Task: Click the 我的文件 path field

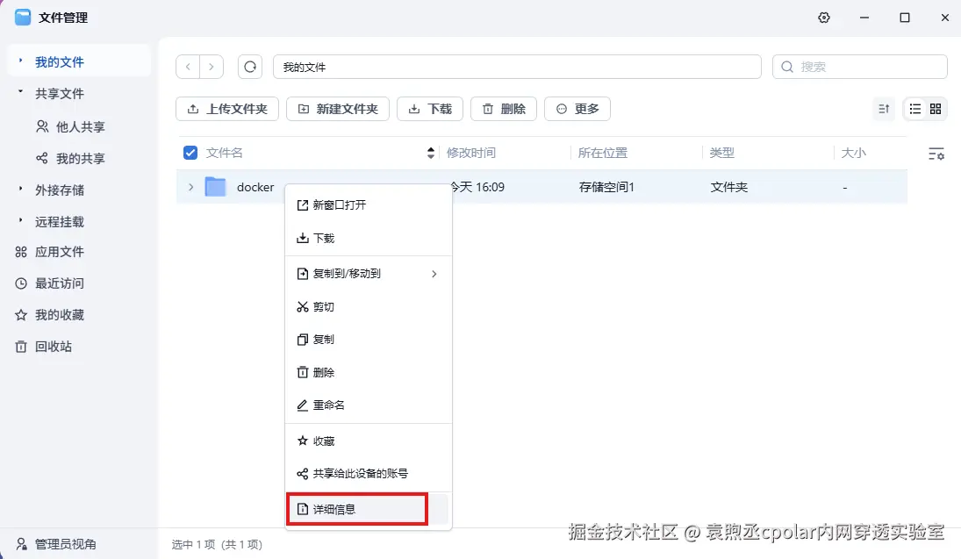Action: tap(517, 67)
